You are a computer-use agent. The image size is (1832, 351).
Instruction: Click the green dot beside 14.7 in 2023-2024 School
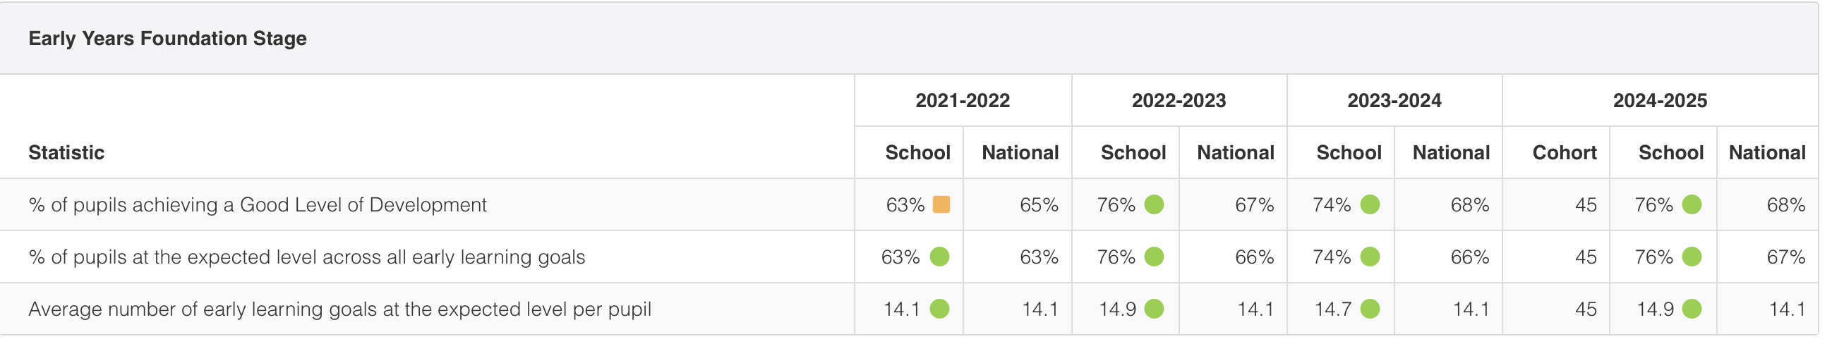pos(1370,309)
